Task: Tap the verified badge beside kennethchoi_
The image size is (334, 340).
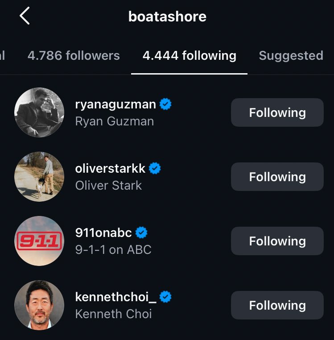Action: (166, 297)
